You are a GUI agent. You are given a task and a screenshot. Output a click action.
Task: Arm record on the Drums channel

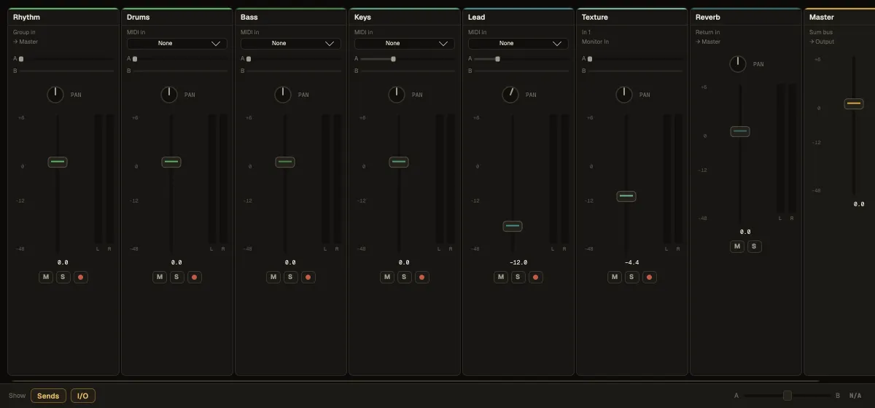[x=194, y=277]
